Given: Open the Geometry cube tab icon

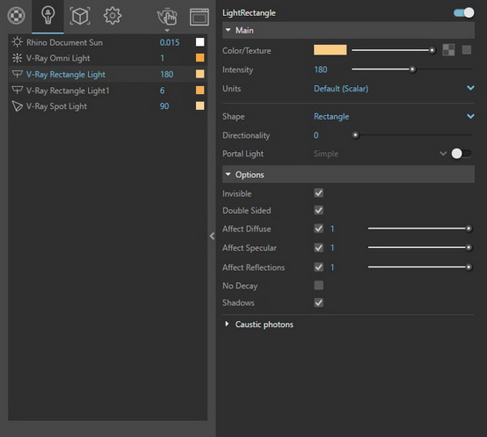Looking at the screenshot, I should 79,16.
